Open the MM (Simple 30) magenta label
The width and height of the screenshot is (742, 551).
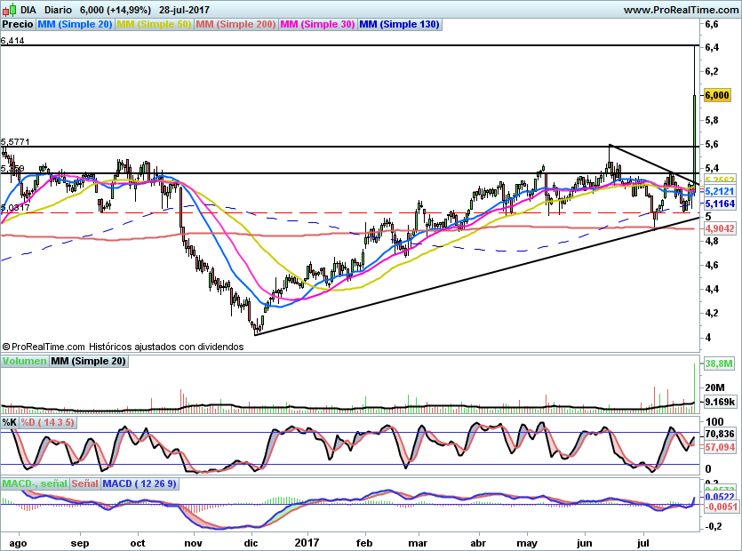click(x=317, y=24)
